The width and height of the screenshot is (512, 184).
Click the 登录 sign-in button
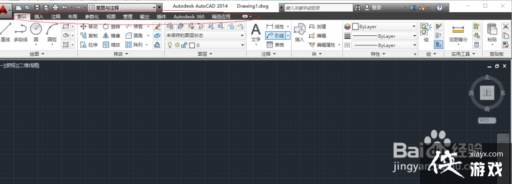coord(373,7)
